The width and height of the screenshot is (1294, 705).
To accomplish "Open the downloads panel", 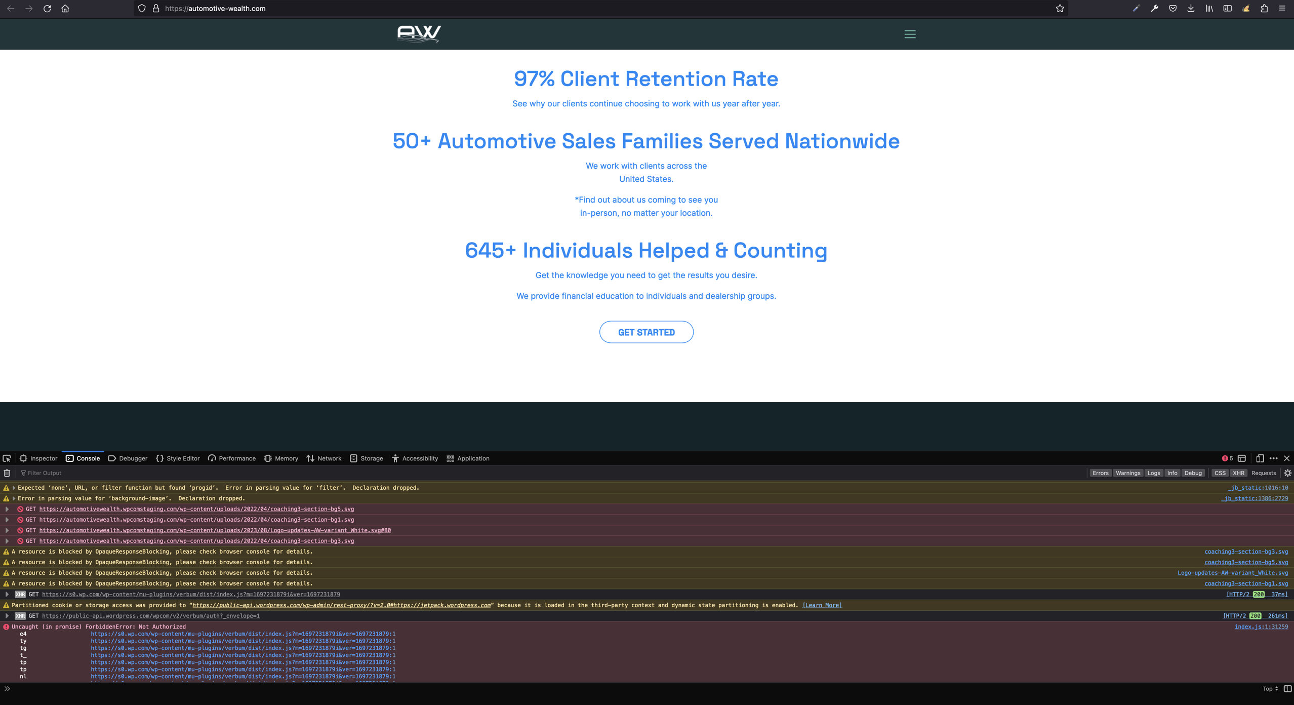I will [1191, 9].
